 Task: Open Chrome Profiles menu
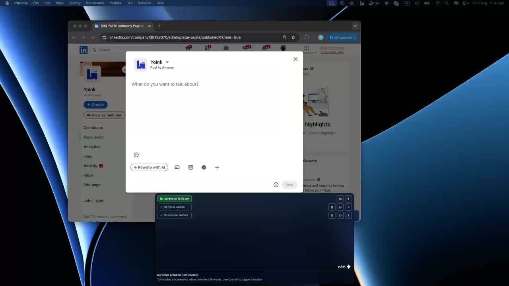[x=115, y=3]
